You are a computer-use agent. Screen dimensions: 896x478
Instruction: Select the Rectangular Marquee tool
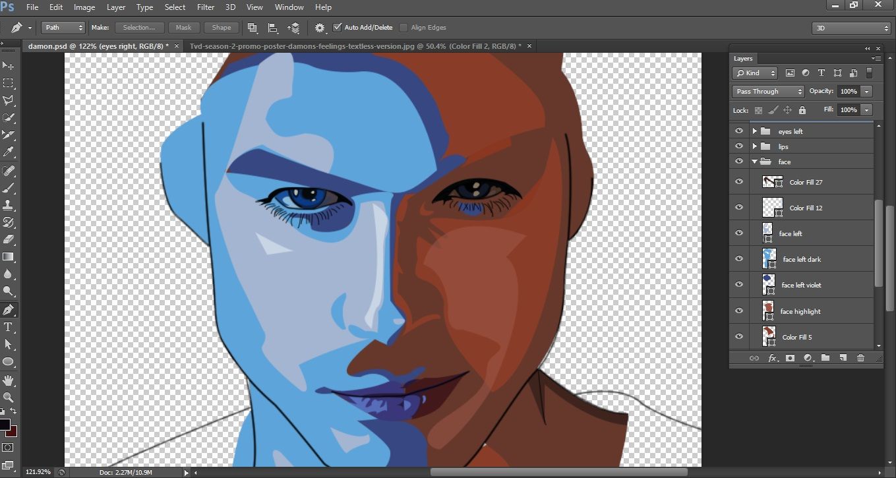pyautogui.click(x=9, y=83)
